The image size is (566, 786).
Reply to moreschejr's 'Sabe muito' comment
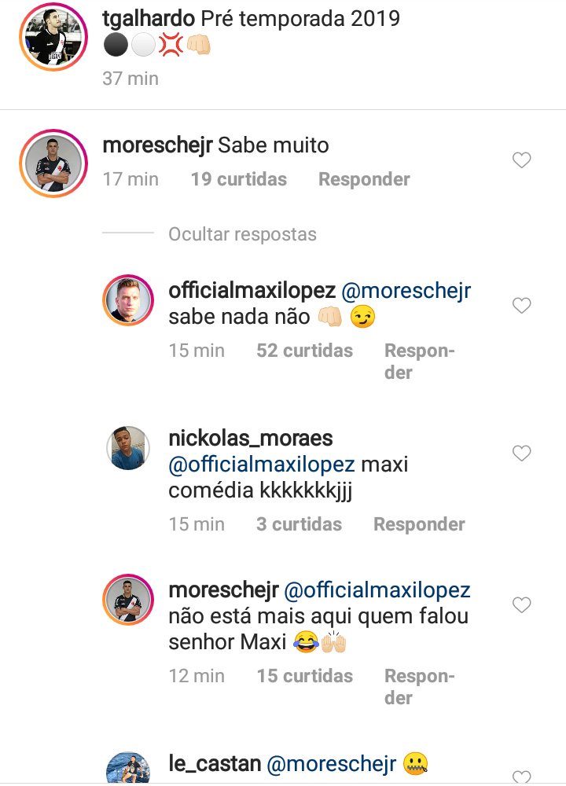point(364,179)
